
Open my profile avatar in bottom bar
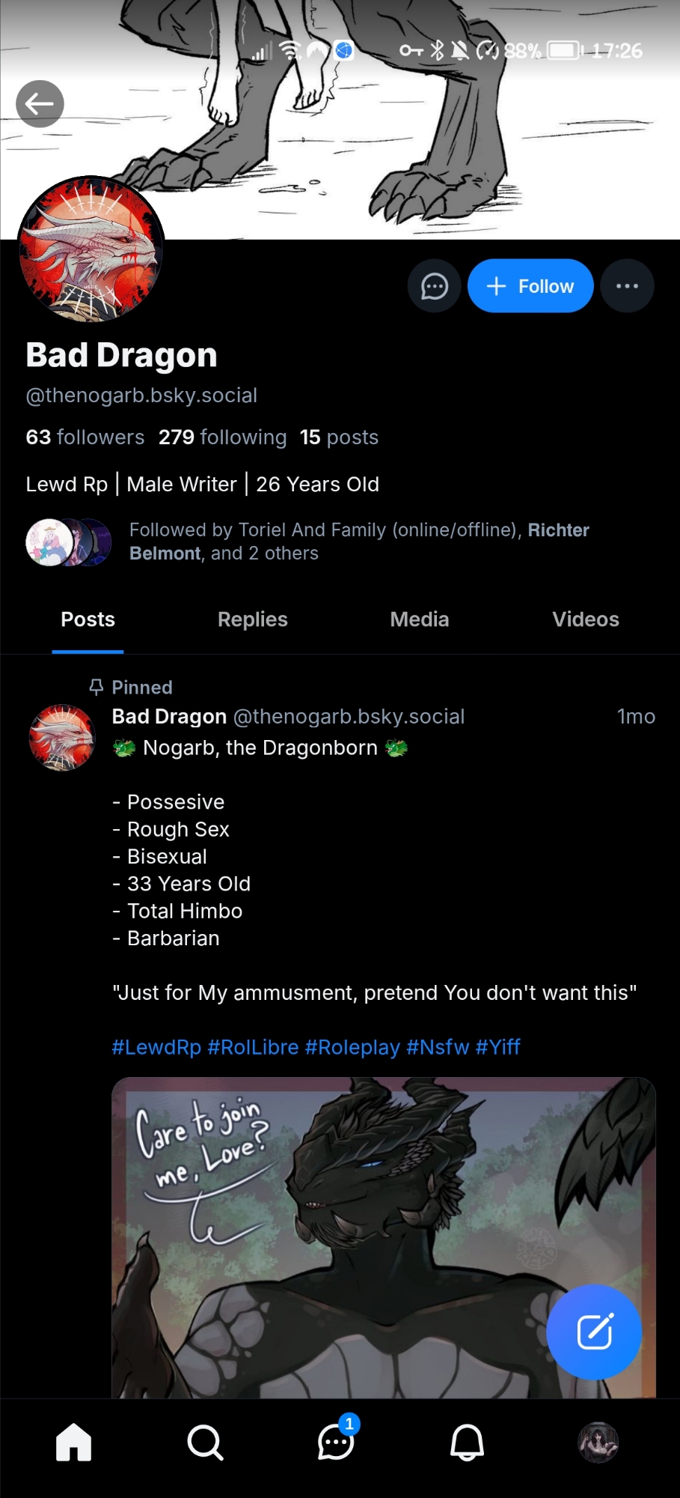pyautogui.click(x=598, y=1442)
